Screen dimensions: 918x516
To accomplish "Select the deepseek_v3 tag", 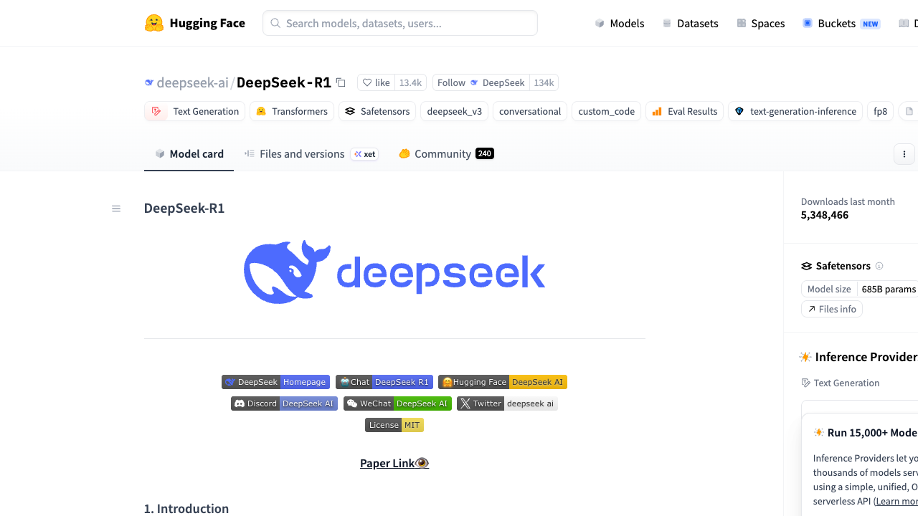I will click(x=454, y=111).
